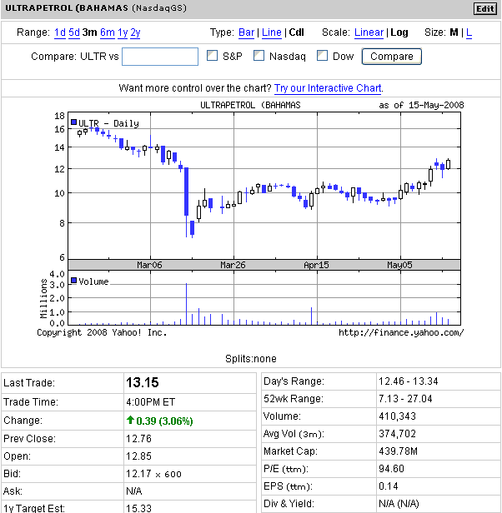
Task: Change chart range to 1y
Action: (x=123, y=32)
